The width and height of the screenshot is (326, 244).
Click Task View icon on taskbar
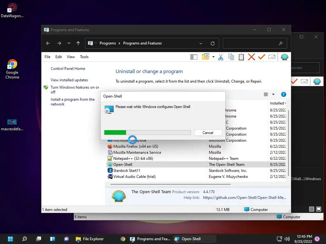coord(39,239)
